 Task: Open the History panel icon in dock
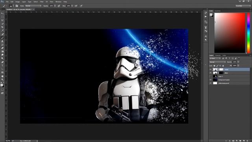point(206,13)
